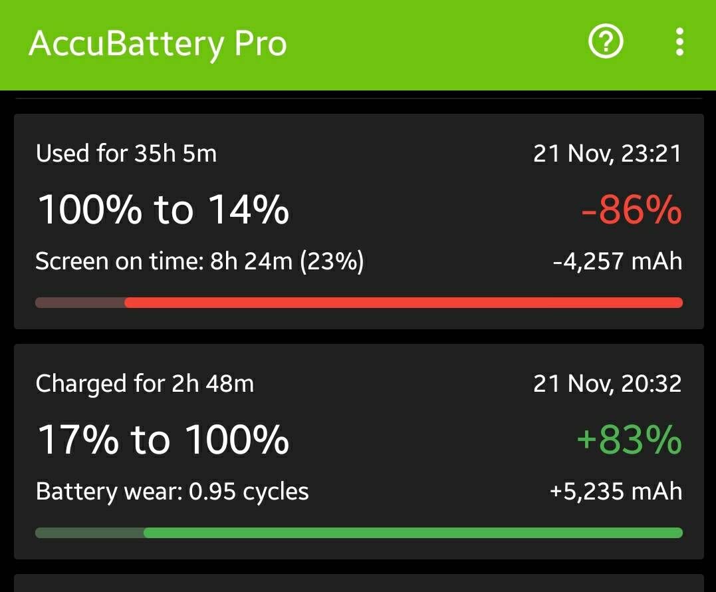This screenshot has width=716, height=592.
Task: Tap the AccuBattery Pro title
Action: click(x=157, y=43)
